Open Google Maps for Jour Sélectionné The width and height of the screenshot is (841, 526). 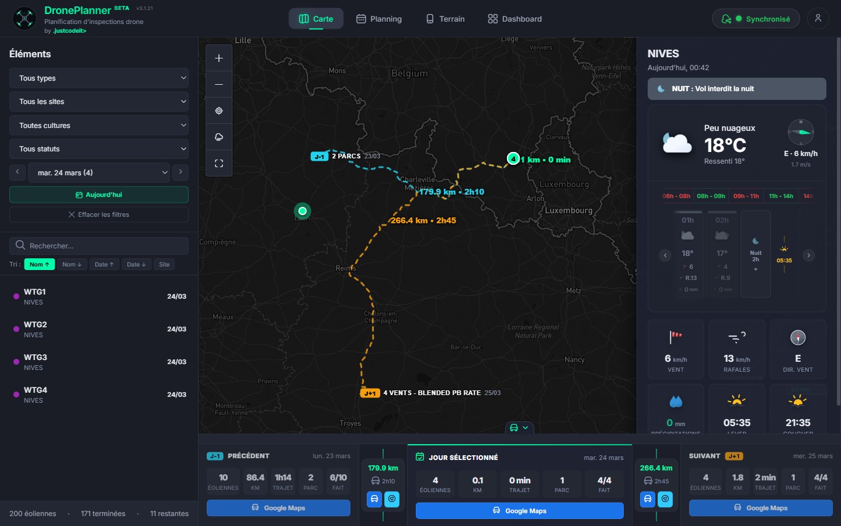[x=520, y=511]
